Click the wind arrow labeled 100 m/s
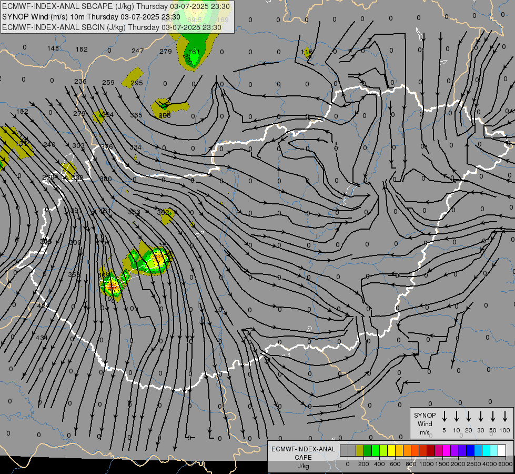The width and height of the screenshot is (515, 474). coord(505,417)
